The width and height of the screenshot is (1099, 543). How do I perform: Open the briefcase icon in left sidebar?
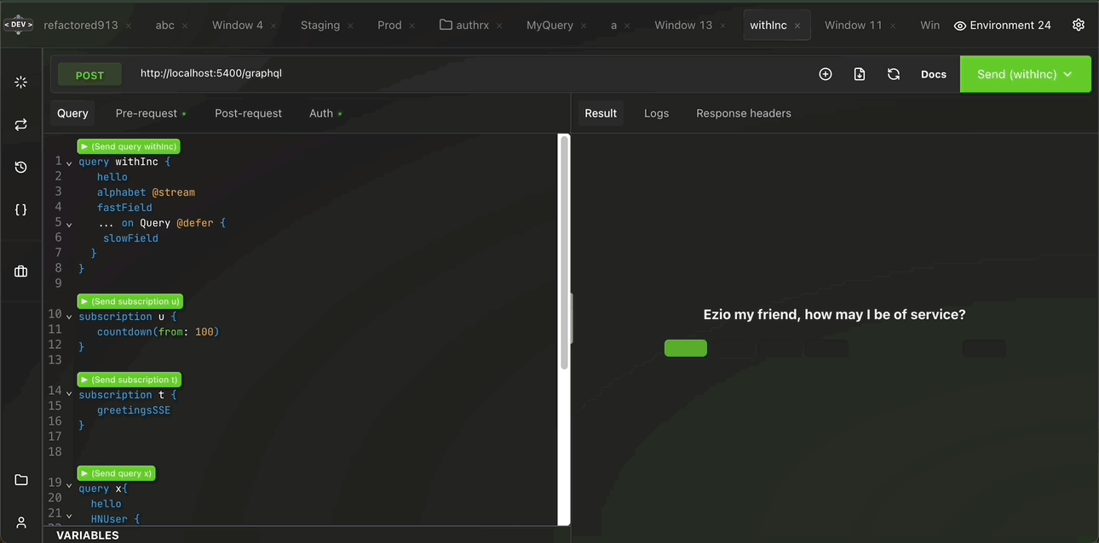point(21,271)
